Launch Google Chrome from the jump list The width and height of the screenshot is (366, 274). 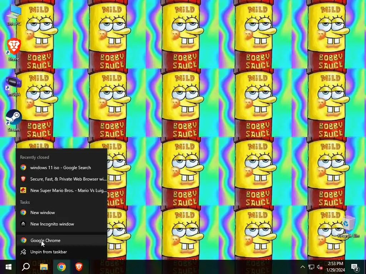61,240
